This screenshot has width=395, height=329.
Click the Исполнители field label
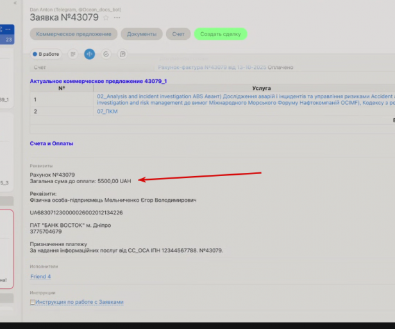[44, 267]
